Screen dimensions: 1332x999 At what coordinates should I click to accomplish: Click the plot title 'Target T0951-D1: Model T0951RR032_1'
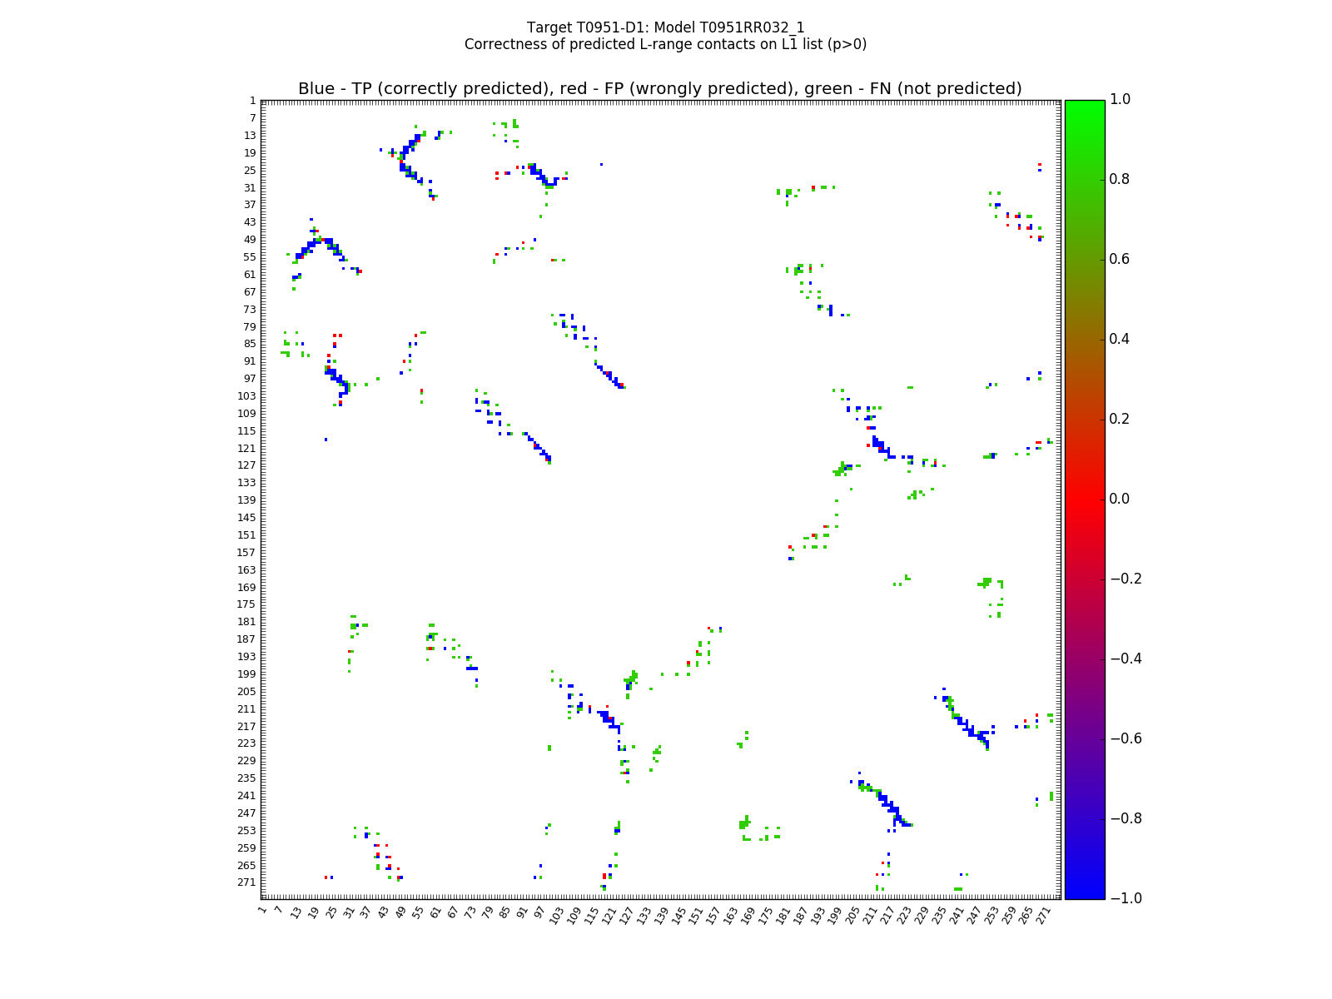pyautogui.click(x=665, y=27)
